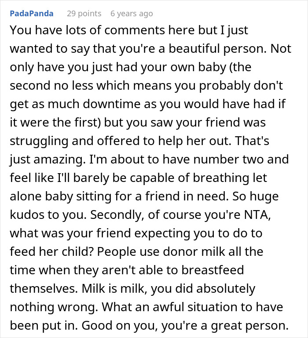Click the 29 points score label
The width and height of the screenshot is (308, 338).
(84, 14)
